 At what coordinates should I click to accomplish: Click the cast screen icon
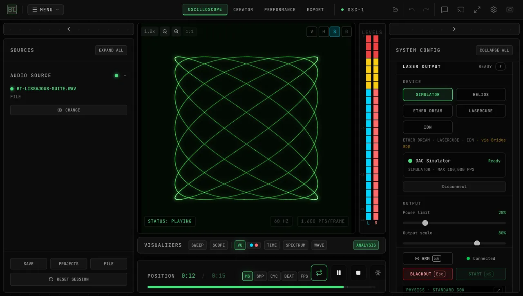(461, 10)
